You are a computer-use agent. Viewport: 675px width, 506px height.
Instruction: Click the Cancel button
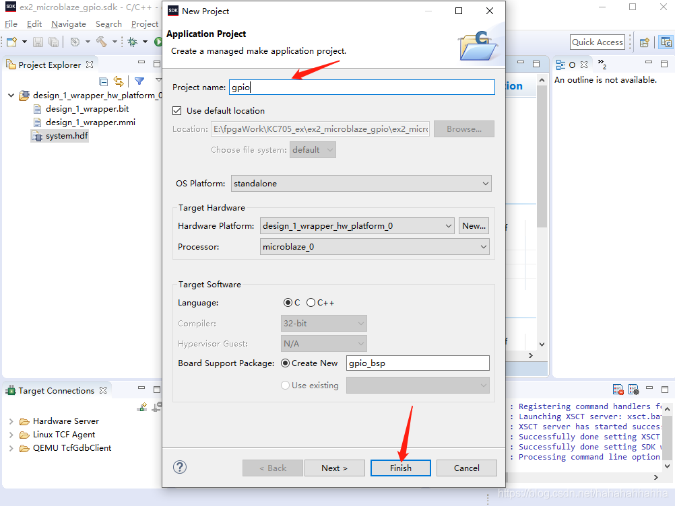pyautogui.click(x=467, y=468)
